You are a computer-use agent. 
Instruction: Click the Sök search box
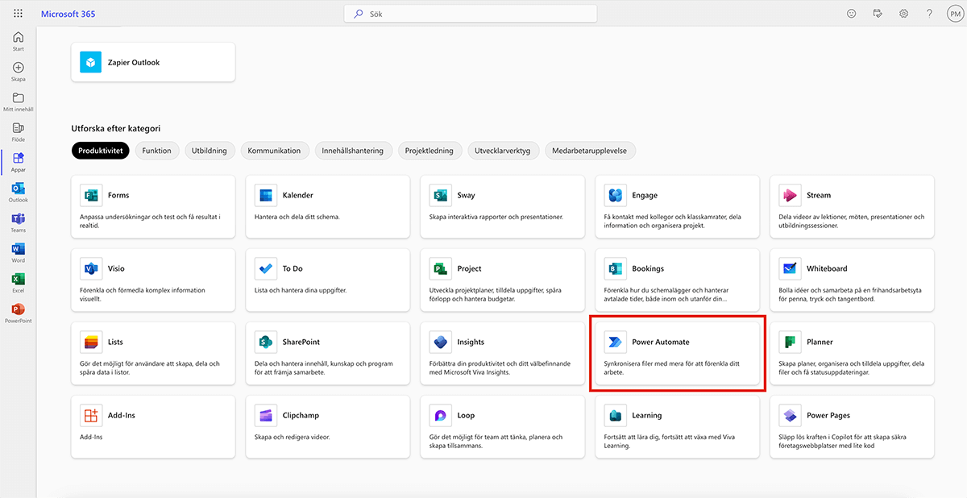(x=471, y=14)
